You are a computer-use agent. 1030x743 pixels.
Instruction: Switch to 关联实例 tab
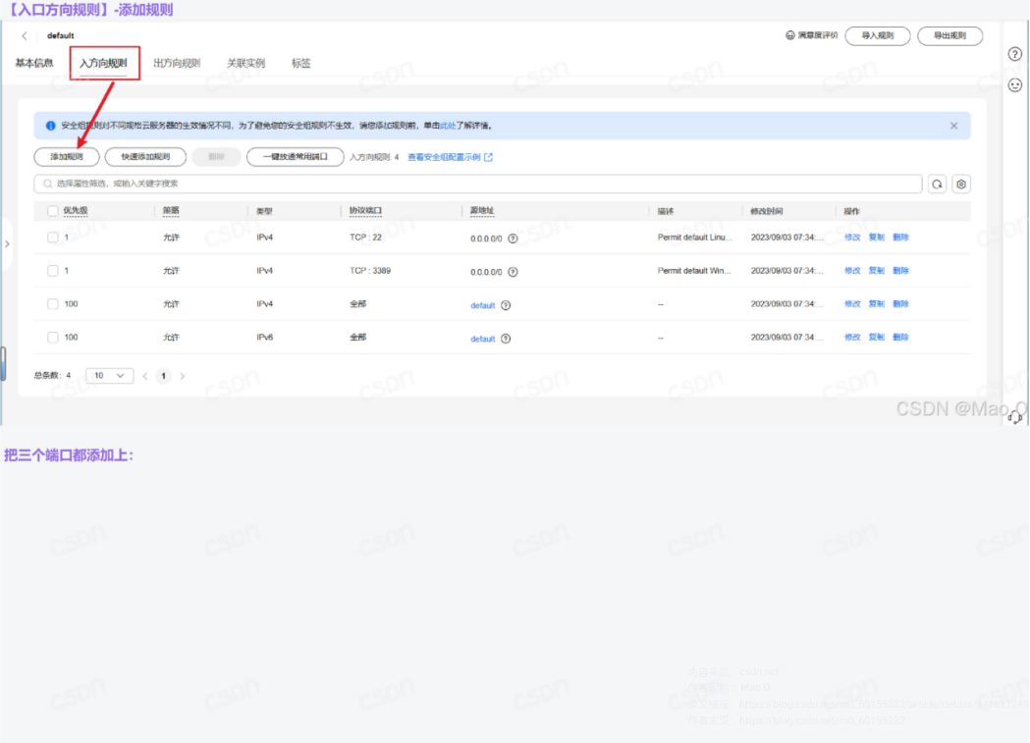click(x=245, y=63)
